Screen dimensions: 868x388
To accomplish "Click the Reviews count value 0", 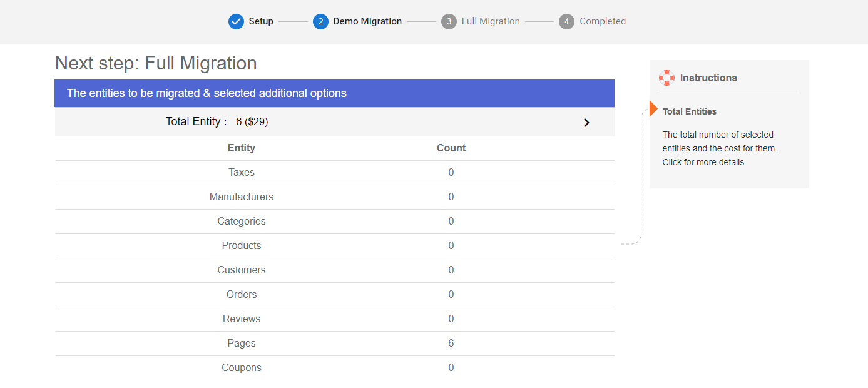I will coord(451,319).
